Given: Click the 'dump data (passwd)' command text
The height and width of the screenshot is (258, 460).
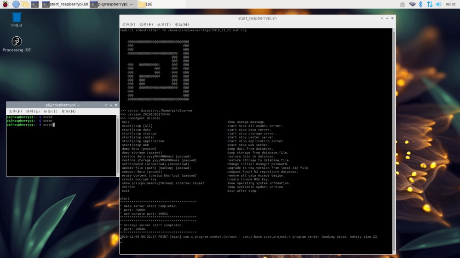Looking at the screenshot, I should [x=139, y=149].
